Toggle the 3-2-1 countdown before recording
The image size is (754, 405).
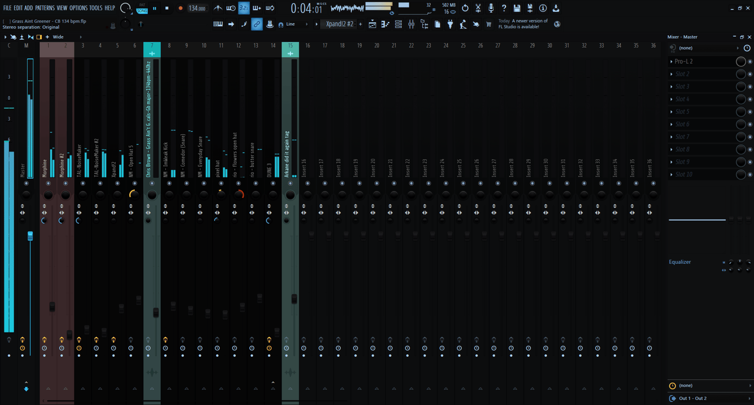point(244,8)
